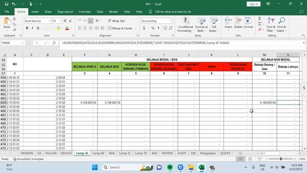Click Tell me what you want to do
Viewport: 307px width, 173px height.
tap(173, 12)
